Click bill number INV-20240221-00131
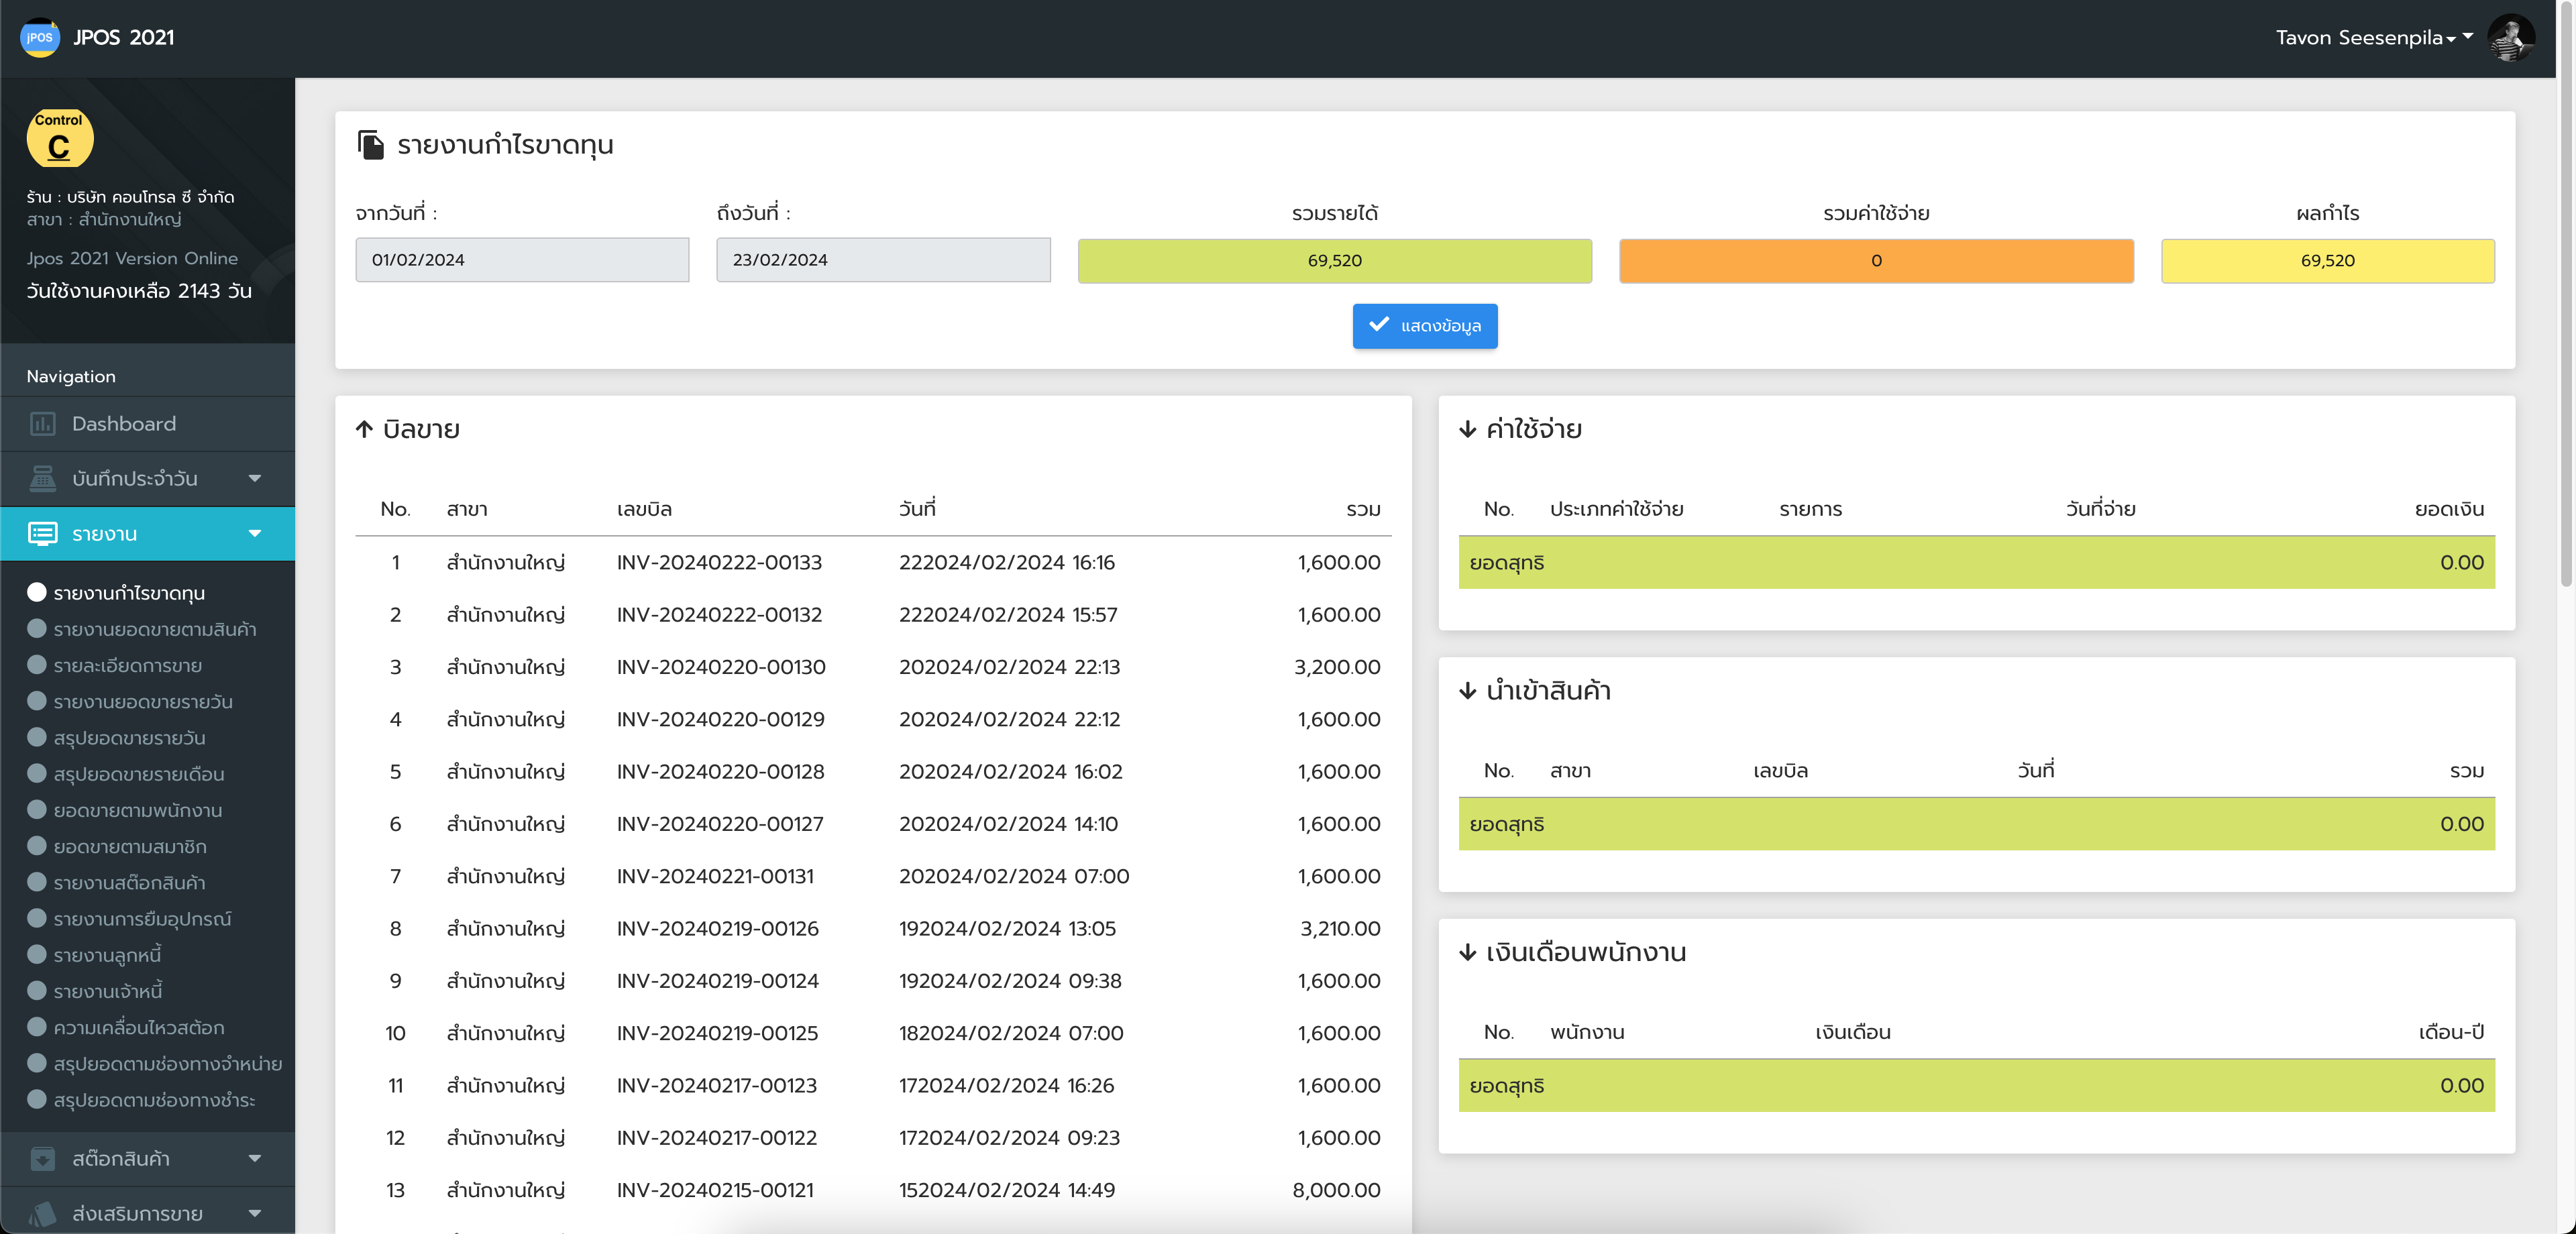Screen dimensions: 2576x1234 click(715, 876)
